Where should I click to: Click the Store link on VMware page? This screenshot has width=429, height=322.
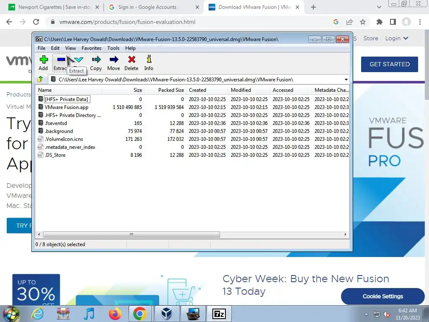[x=371, y=38]
